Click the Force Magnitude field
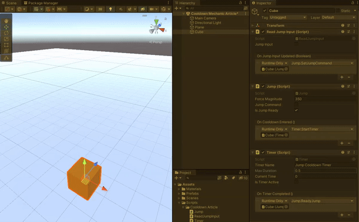Viewport: 359px width, 222px height. 325,99
